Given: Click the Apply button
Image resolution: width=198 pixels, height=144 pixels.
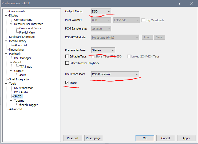Looking at the screenshot, I should coord(186,138).
